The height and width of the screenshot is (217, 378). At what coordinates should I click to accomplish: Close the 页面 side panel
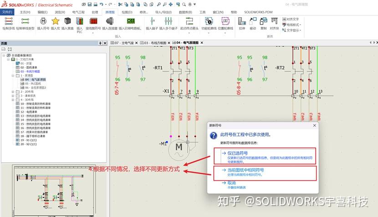pyautogui.click(x=105, y=43)
